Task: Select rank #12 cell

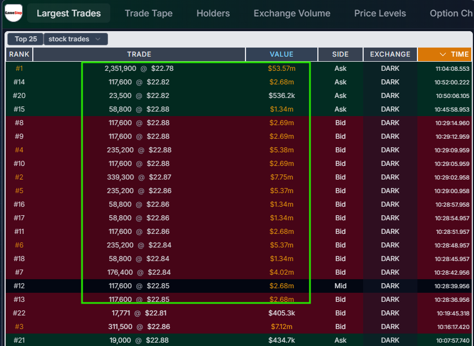Action: [x=19, y=286]
